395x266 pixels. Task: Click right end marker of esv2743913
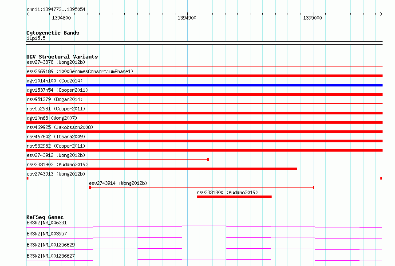coord(381,178)
